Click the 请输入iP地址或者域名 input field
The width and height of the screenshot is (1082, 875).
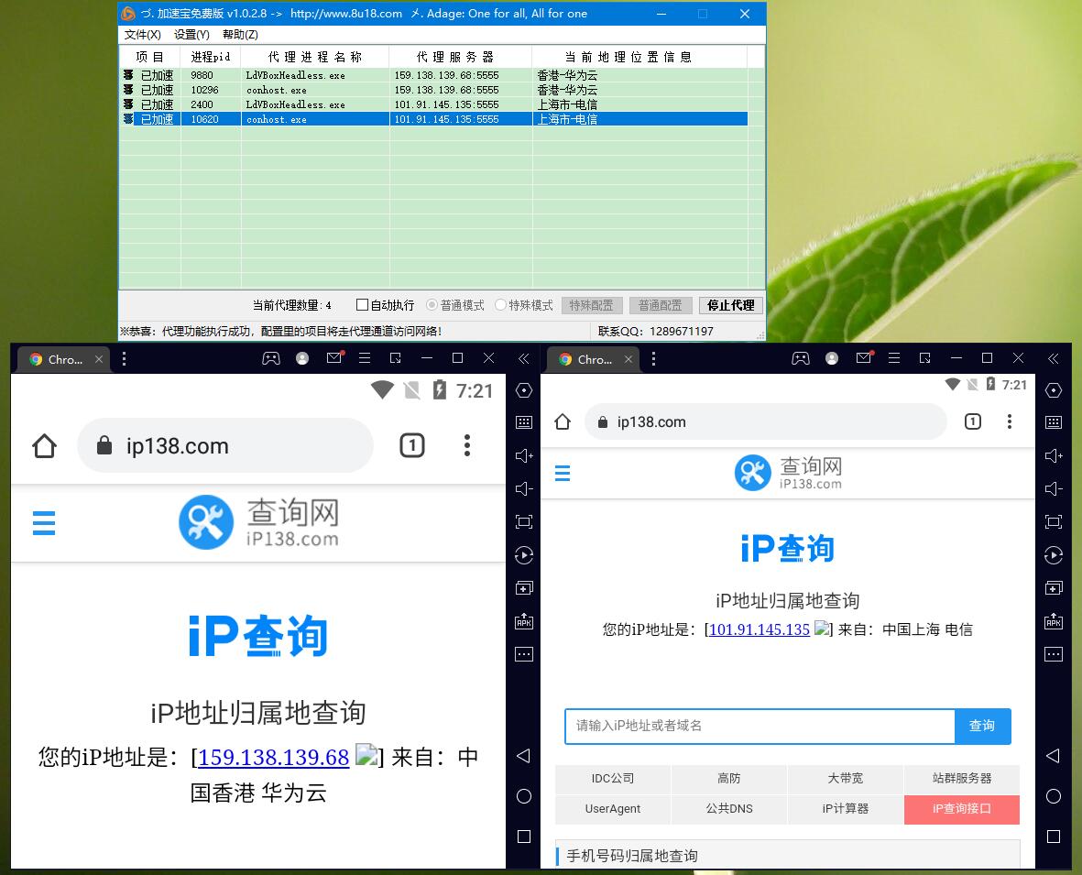pyautogui.click(x=760, y=726)
